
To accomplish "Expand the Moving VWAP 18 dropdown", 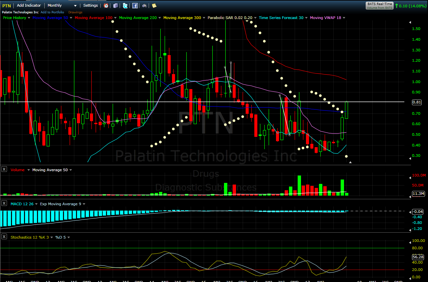I will tap(344, 18).
